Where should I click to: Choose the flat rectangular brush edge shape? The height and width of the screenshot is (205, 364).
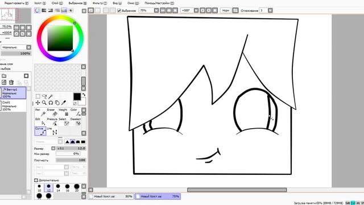(83, 142)
